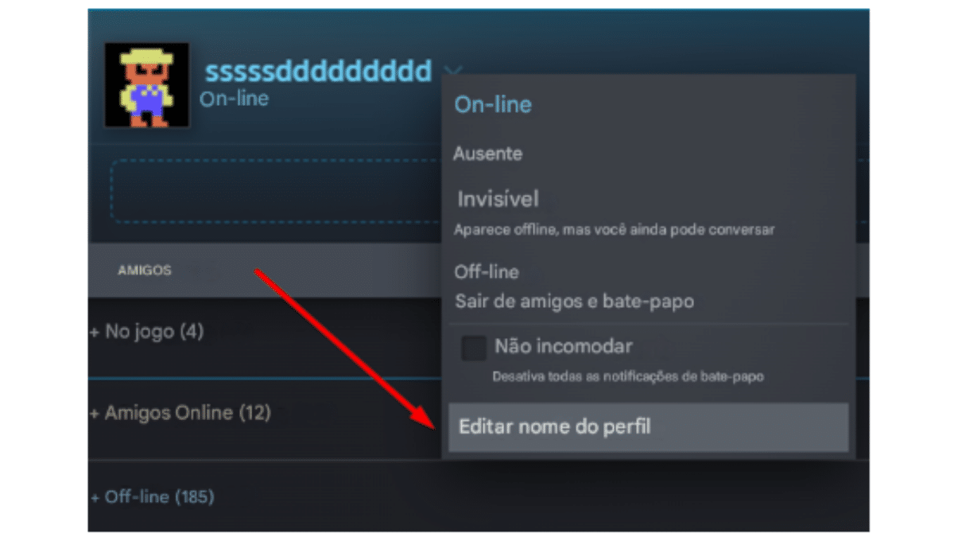Click the username sssssdddddddddd
The image size is (954, 537).
click(318, 71)
